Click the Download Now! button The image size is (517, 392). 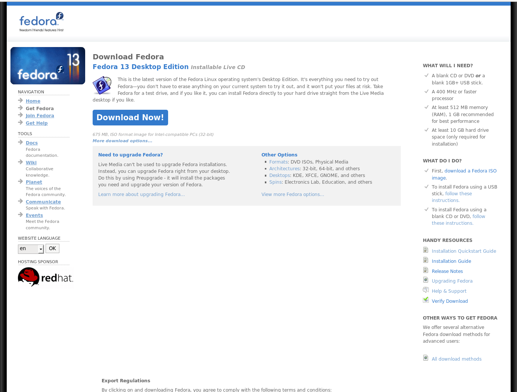[x=130, y=118]
